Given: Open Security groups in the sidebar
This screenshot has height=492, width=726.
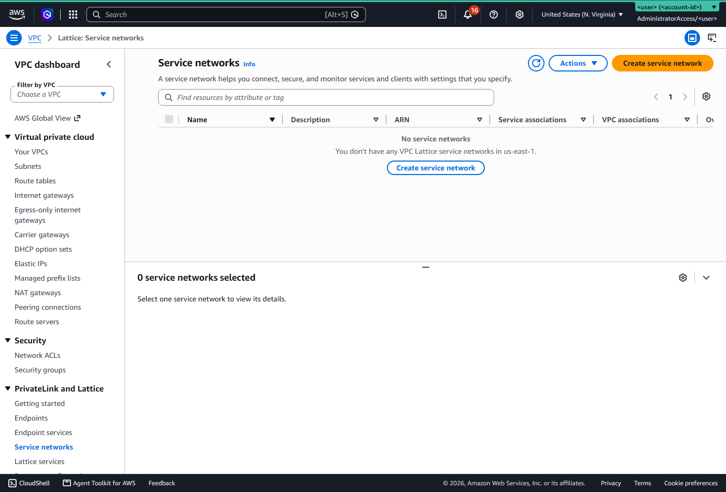Looking at the screenshot, I should click(x=40, y=370).
